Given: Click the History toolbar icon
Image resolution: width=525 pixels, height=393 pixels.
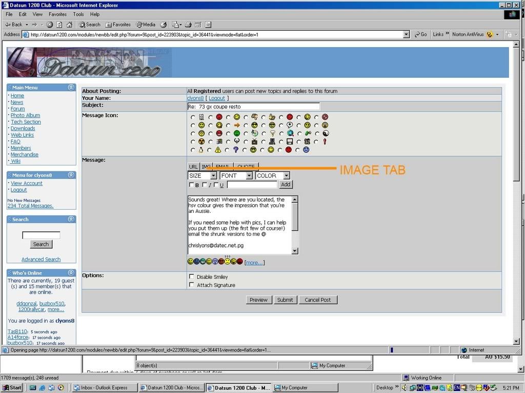Looking at the screenshot, I should point(163,25).
